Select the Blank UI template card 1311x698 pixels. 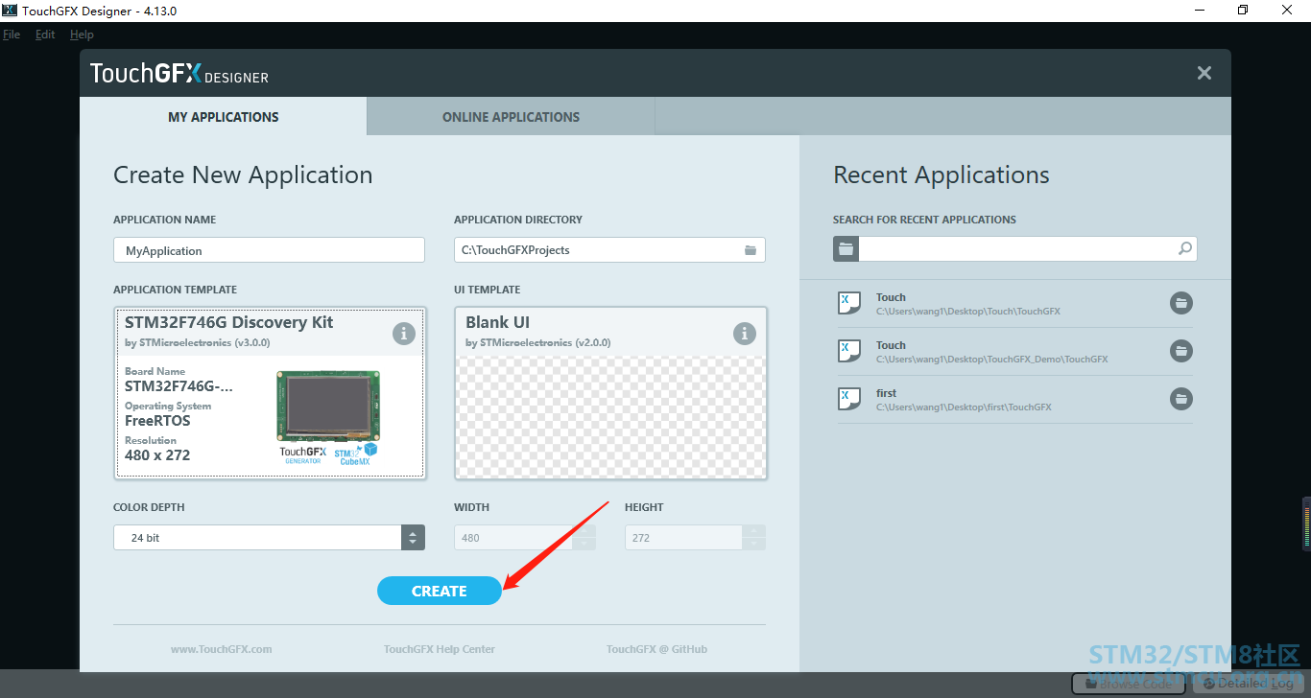pos(611,392)
